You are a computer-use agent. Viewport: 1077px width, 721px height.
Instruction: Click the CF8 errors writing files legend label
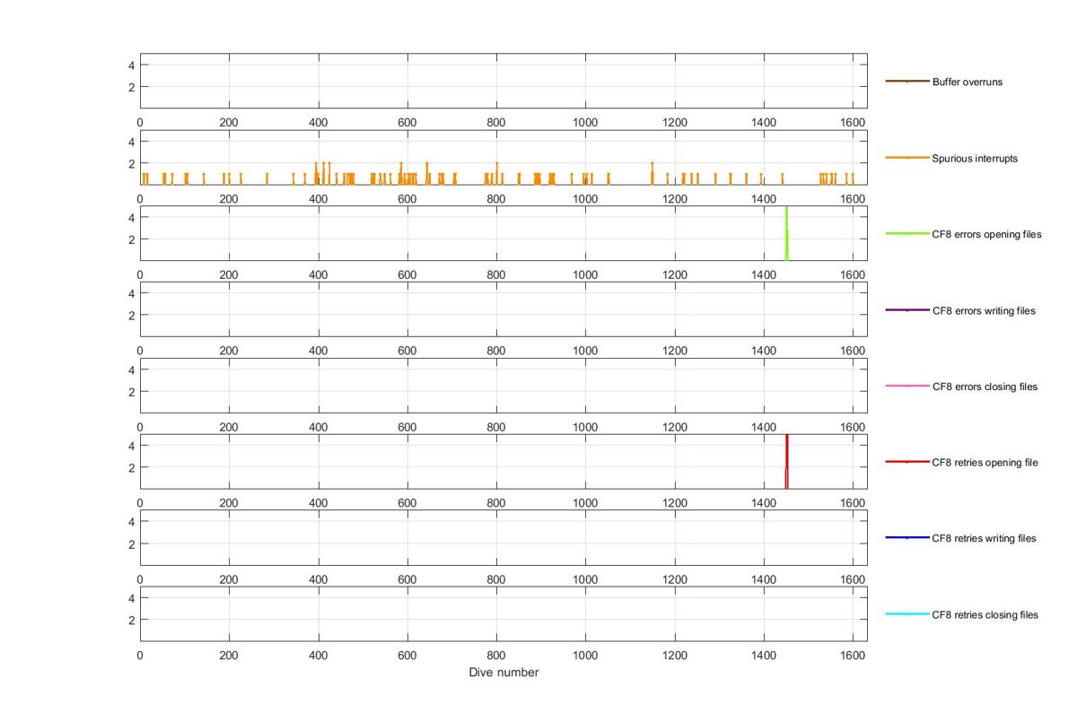(984, 310)
